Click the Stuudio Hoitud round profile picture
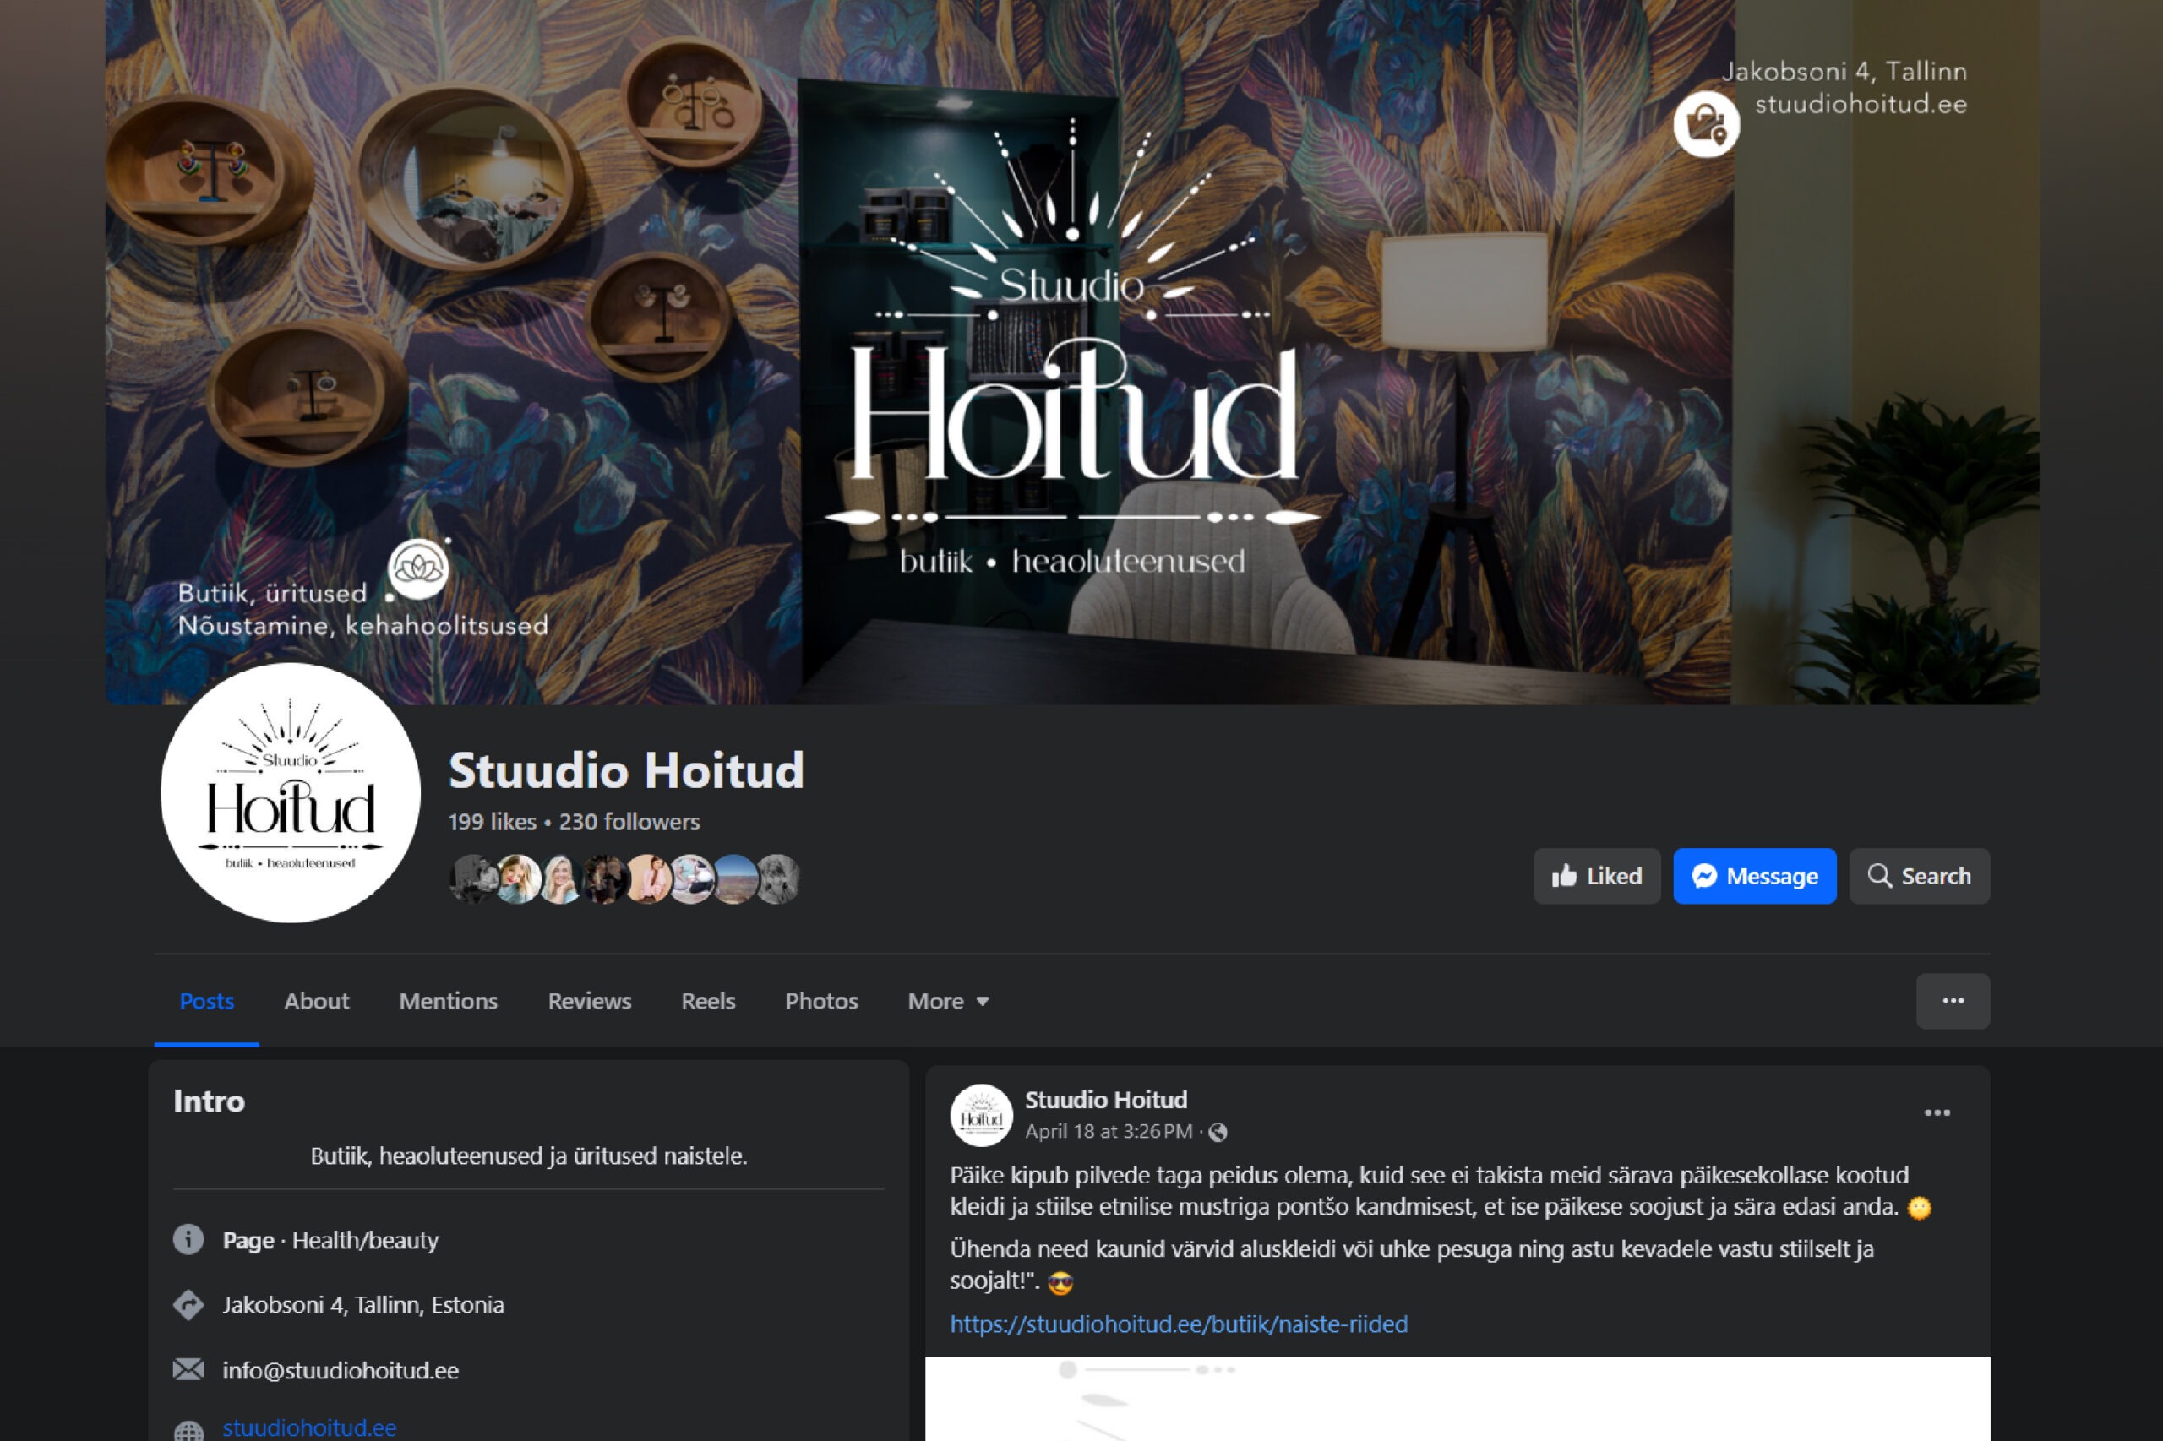This screenshot has width=2163, height=1441. 291,792
